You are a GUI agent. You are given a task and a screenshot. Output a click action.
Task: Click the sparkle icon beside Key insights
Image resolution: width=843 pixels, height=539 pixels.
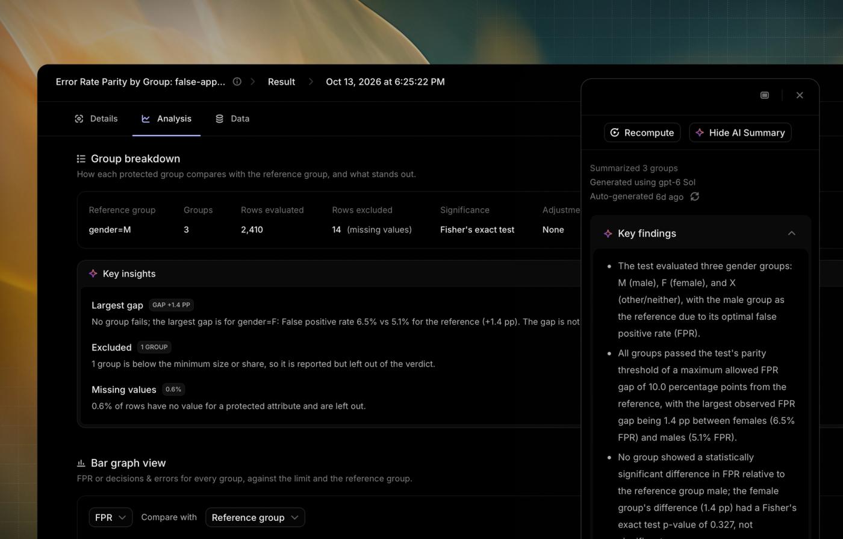click(x=93, y=273)
